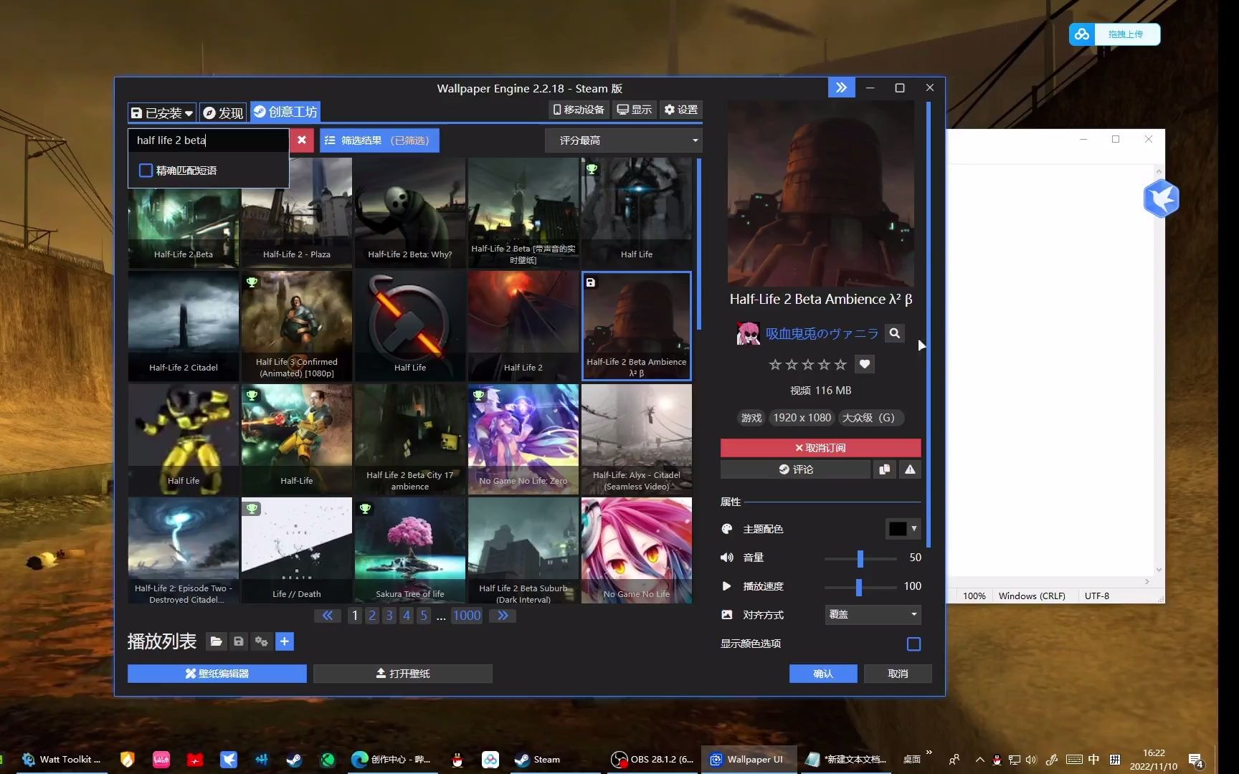Open Steam from the taskbar
Image resolution: width=1239 pixels, height=774 pixels.
click(x=538, y=760)
